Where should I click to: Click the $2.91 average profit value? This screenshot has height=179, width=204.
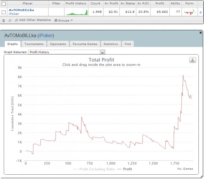(x=113, y=12)
